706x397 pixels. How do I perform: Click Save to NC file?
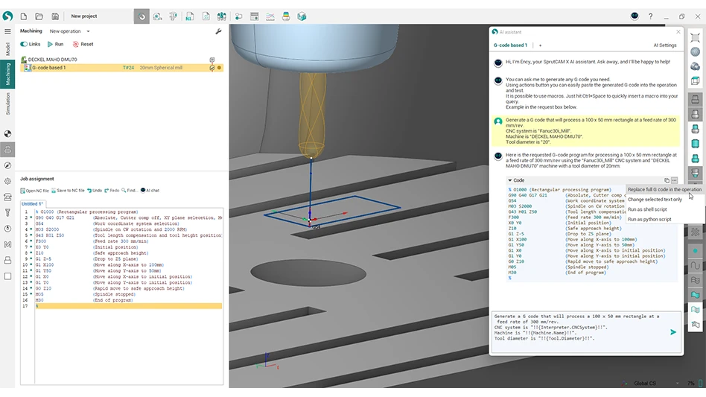(70, 191)
